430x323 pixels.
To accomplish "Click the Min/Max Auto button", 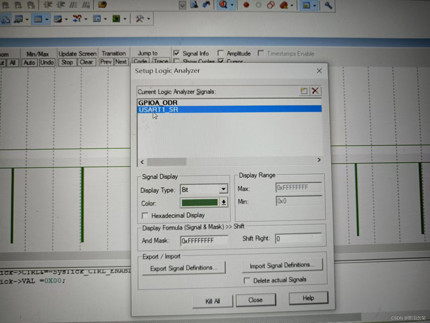I will (x=30, y=63).
